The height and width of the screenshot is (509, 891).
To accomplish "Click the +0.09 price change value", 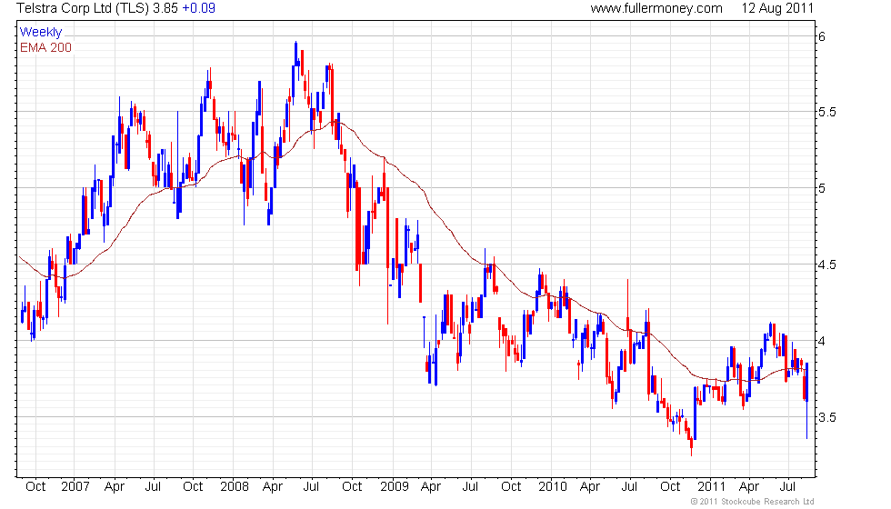I will 198,8.
